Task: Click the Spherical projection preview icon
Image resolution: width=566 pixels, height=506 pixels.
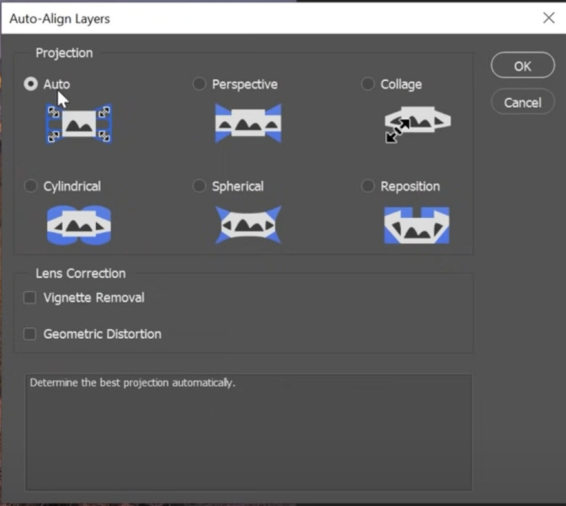Action: 248,225
